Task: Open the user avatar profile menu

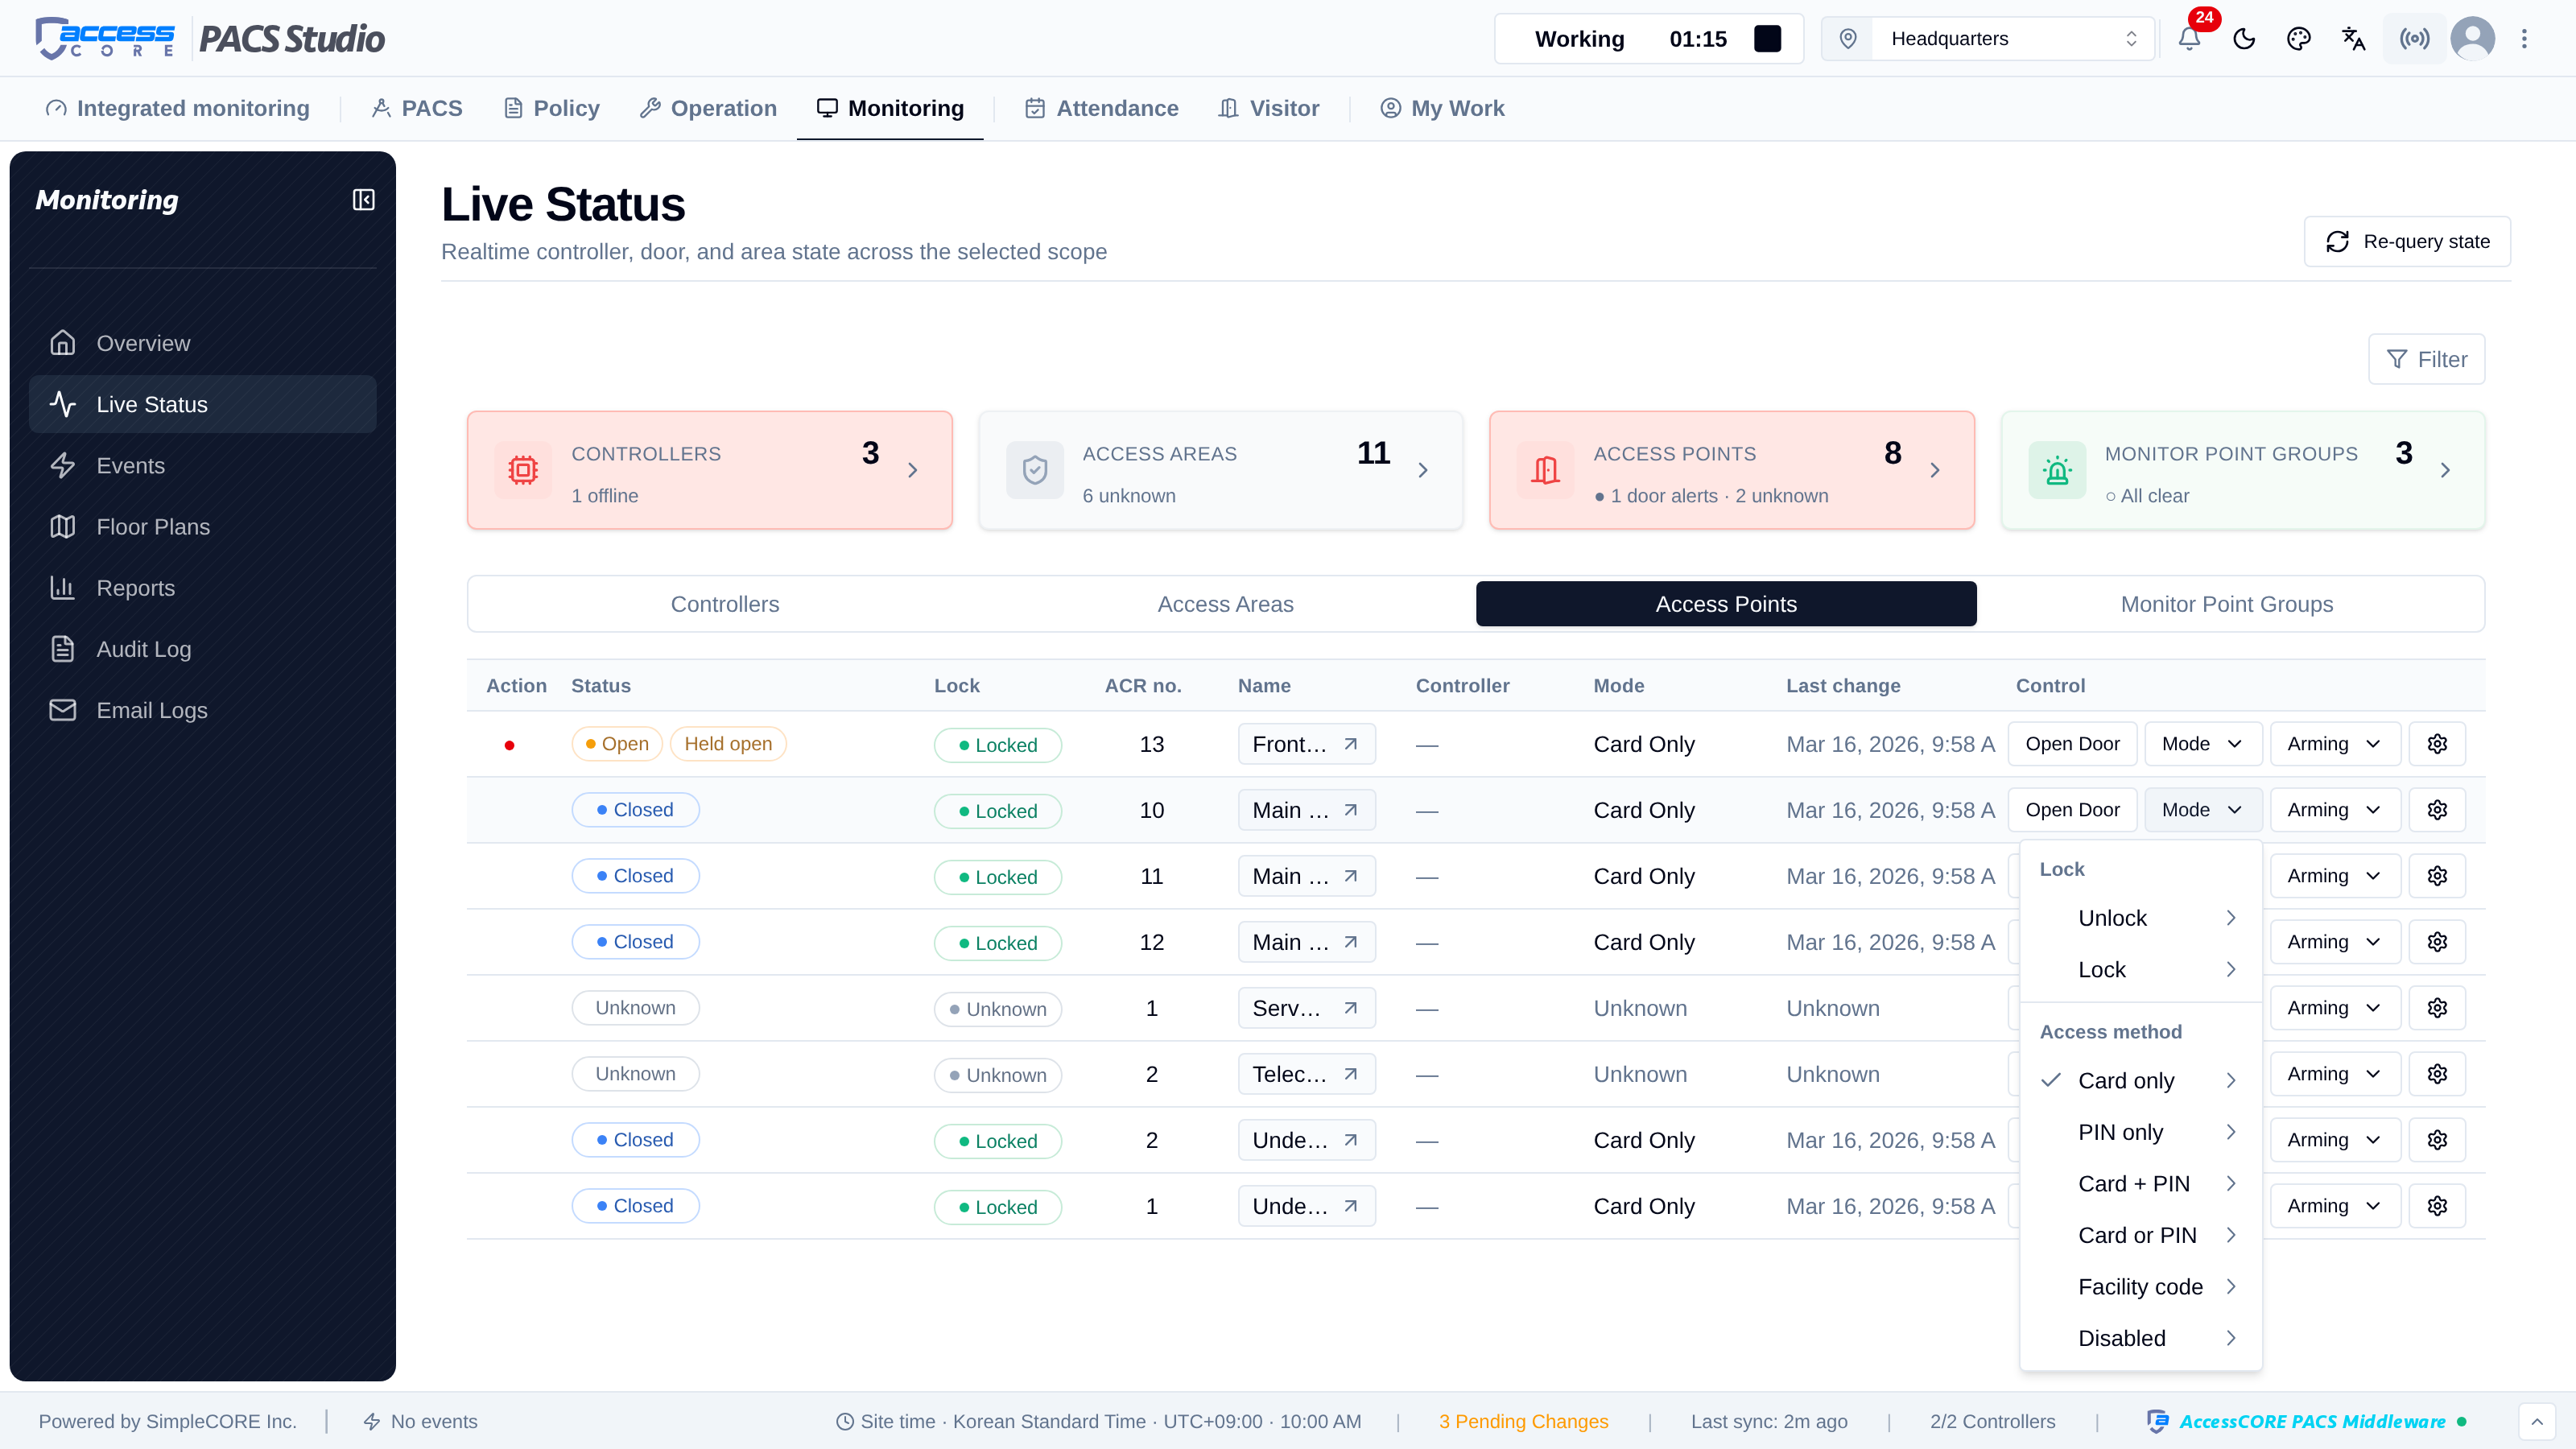Action: (2473, 39)
